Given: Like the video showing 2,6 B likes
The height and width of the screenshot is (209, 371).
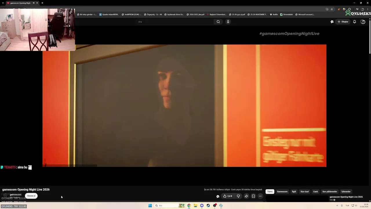Looking at the screenshot, I should [228, 196].
